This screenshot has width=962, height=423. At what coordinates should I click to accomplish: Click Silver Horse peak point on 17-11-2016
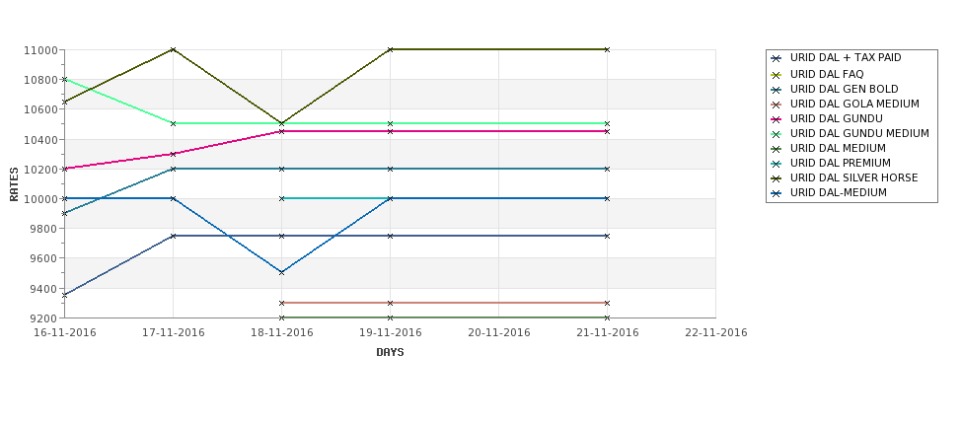(173, 49)
